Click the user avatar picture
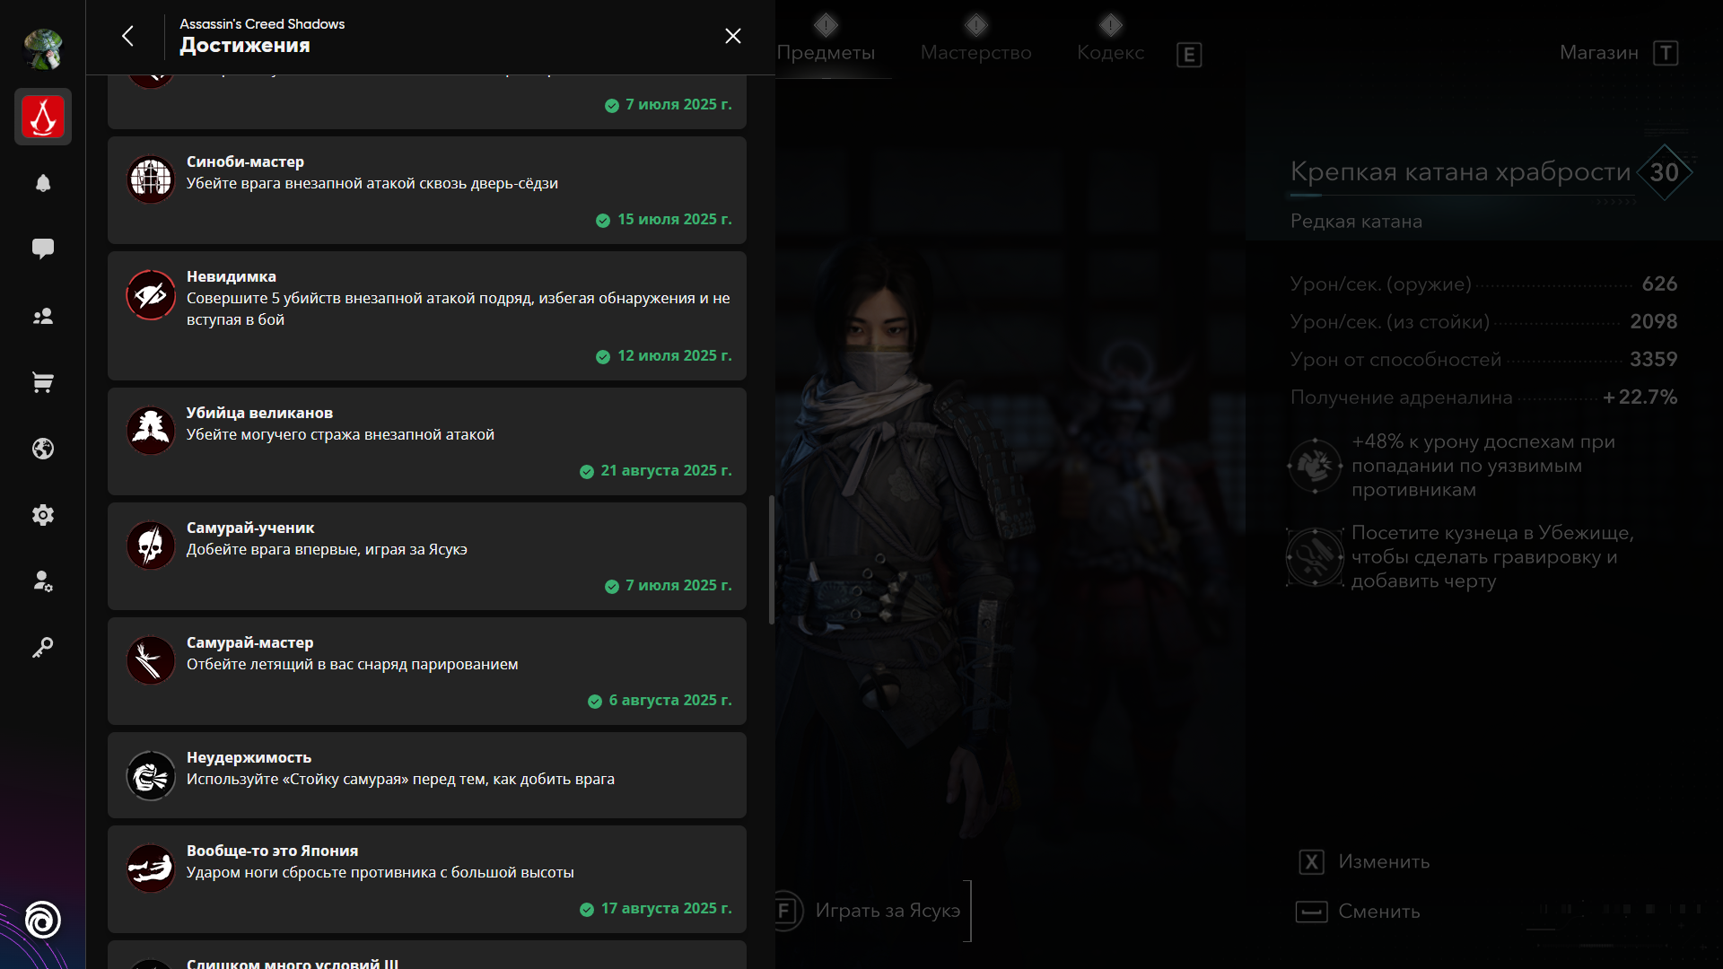The height and width of the screenshot is (969, 1723). point(43,48)
